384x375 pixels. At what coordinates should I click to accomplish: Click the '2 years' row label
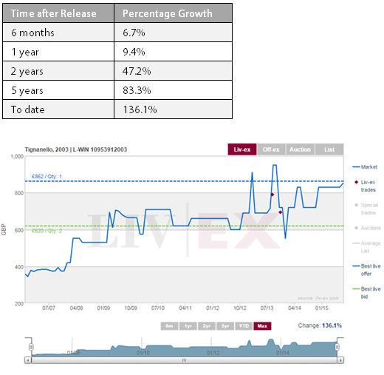pos(27,72)
